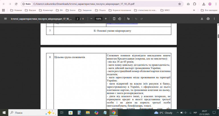The image size is (219, 116).
Task: Go forward in browser history
Action: [x=10, y=4]
